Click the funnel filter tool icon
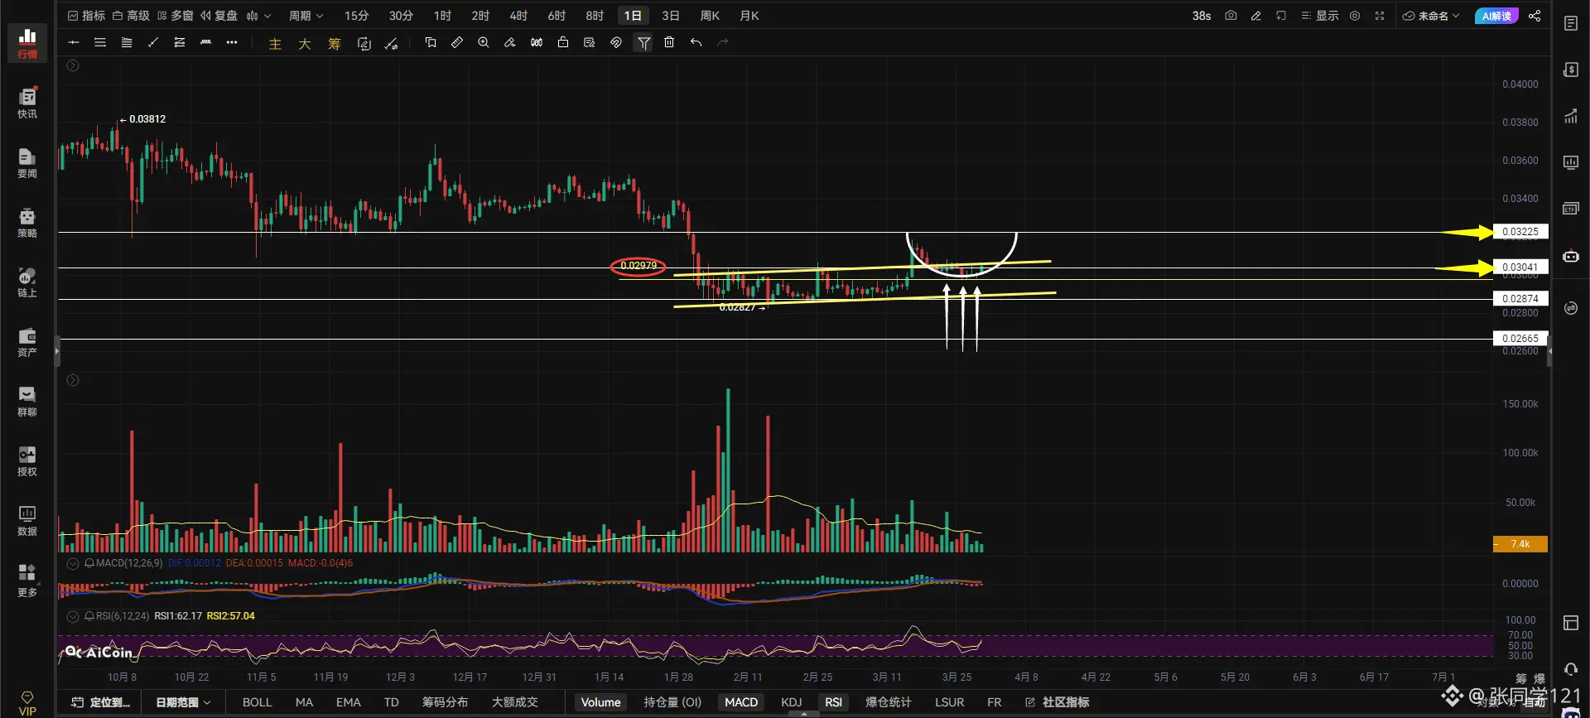 point(643,43)
